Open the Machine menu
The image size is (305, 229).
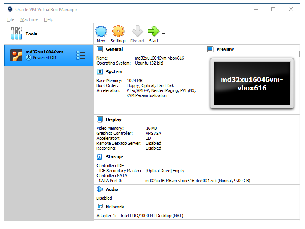[x=29, y=19]
